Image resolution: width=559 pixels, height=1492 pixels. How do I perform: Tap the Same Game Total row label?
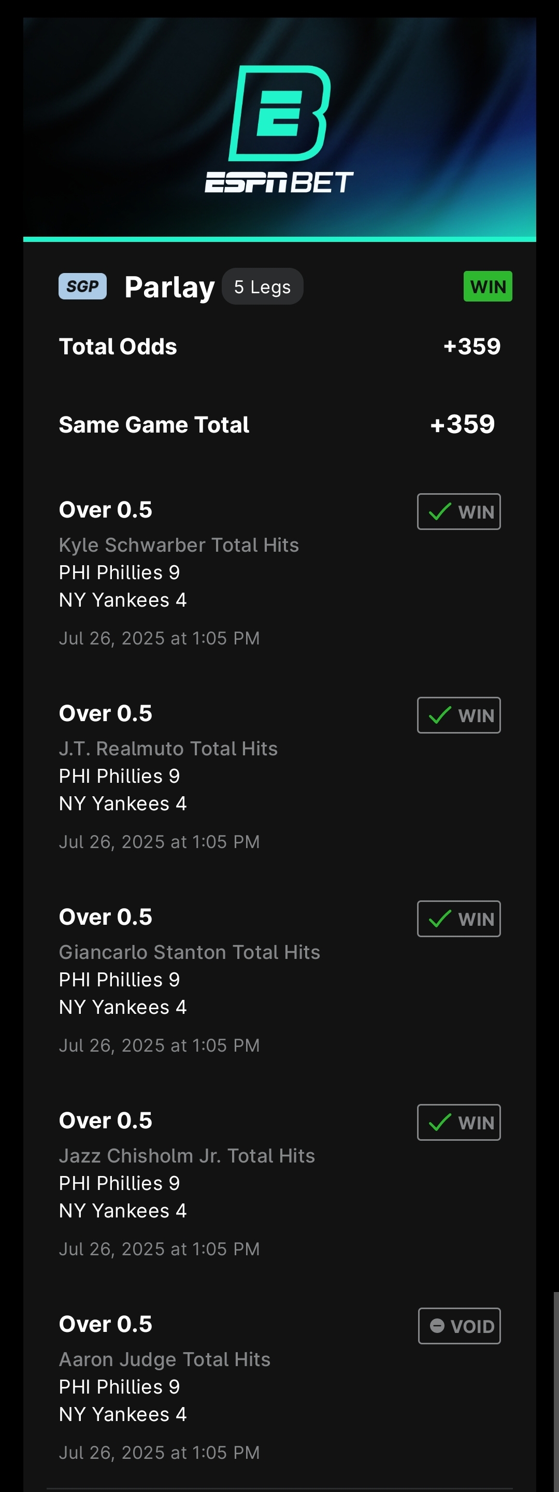[154, 425]
